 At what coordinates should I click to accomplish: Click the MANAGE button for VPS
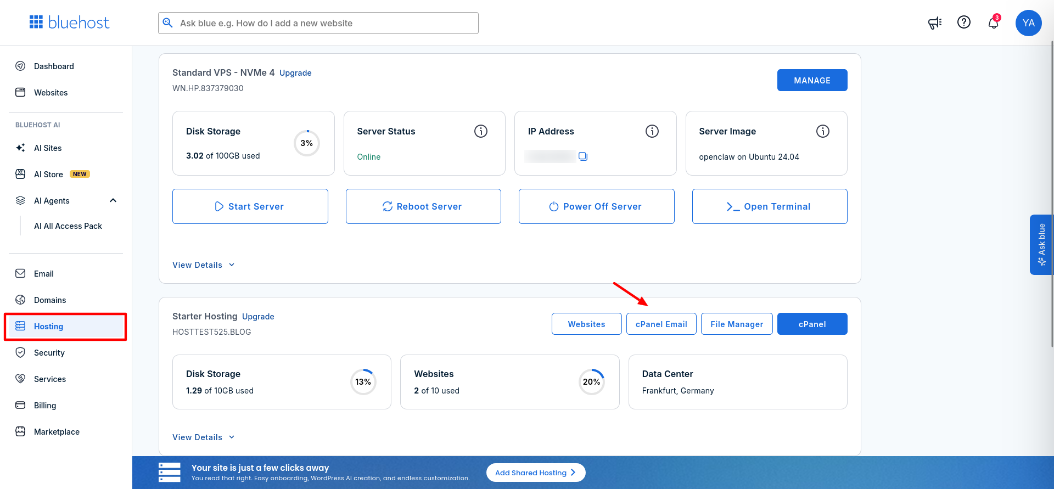point(812,80)
